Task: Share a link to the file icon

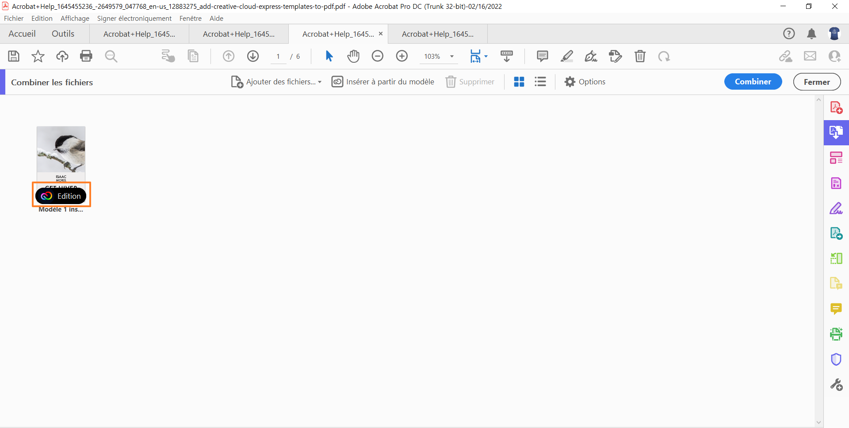Action: [786, 56]
